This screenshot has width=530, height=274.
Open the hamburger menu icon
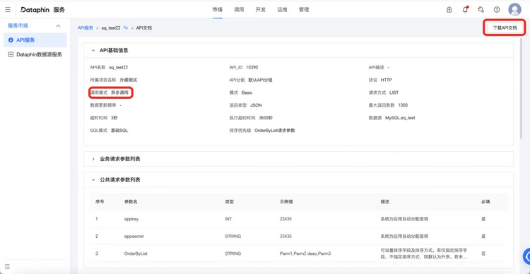[8, 9]
